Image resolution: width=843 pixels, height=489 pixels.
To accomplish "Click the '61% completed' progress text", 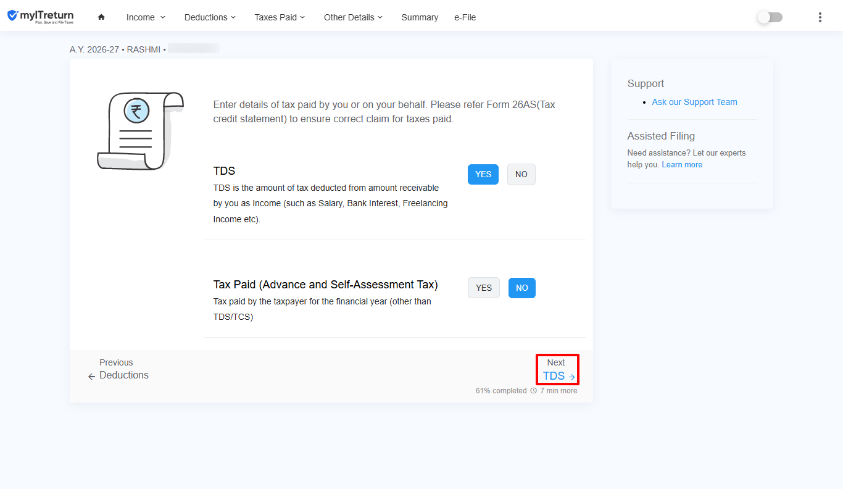I will tap(501, 391).
